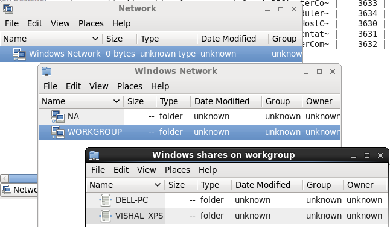Screen dimensions: 390x227
Task: Select the WORKGROUP folder name
Action: tap(95, 132)
